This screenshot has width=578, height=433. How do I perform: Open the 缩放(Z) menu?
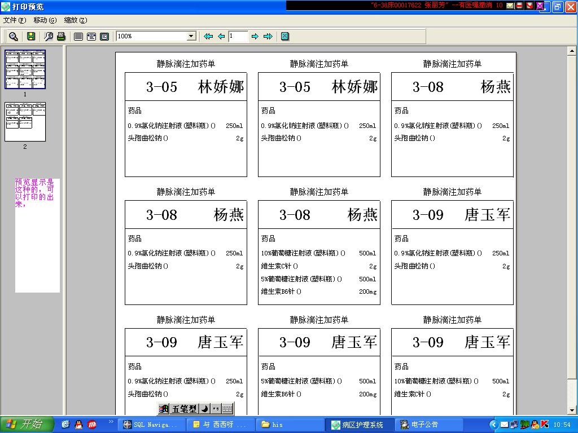click(x=76, y=20)
